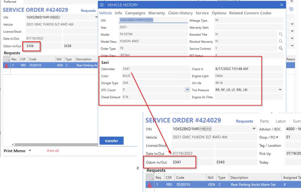Click Skill column header in lower grid
The height and width of the screenshot is (192, 301).
211,178
